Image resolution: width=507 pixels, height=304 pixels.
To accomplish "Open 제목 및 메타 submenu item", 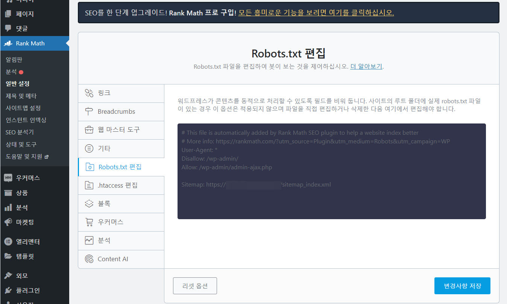I will (21, 96).
